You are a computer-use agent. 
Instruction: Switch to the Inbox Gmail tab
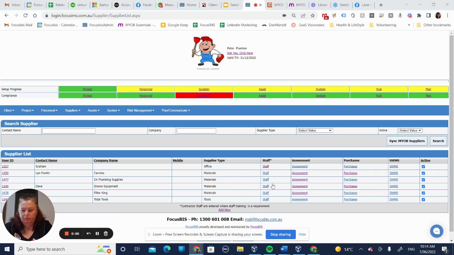pos(13,5)
